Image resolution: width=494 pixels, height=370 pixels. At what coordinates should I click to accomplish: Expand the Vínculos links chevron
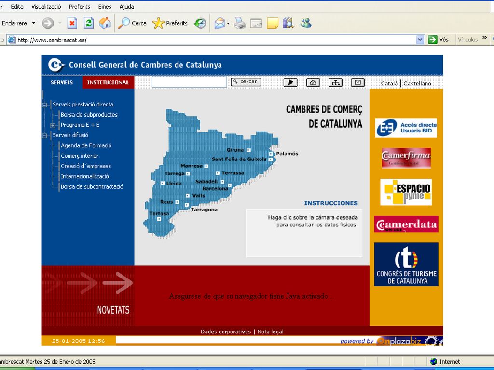485,38
